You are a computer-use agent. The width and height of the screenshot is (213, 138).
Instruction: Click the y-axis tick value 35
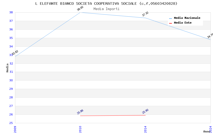click(11, 38)
